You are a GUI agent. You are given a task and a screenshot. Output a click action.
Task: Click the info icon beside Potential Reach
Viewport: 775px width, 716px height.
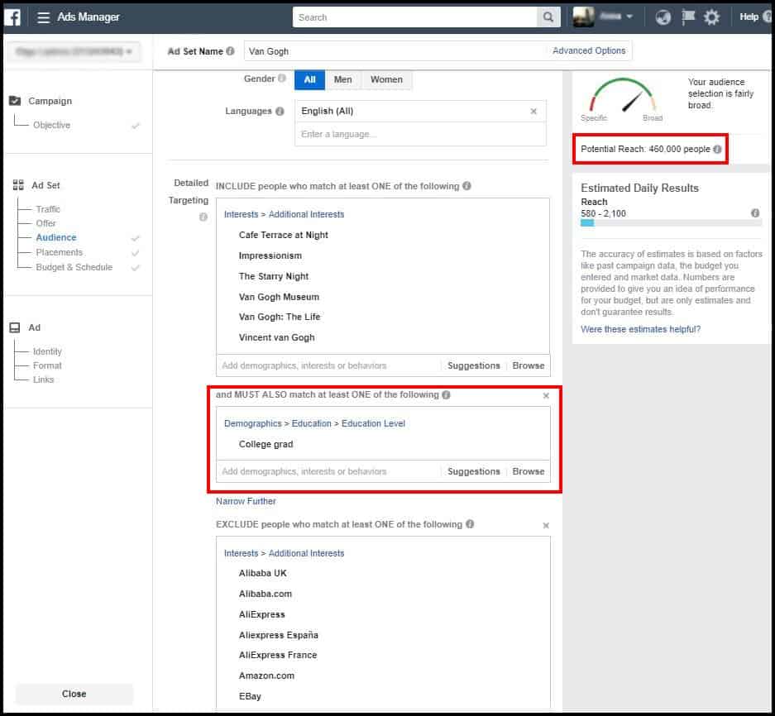coord(717,150)
